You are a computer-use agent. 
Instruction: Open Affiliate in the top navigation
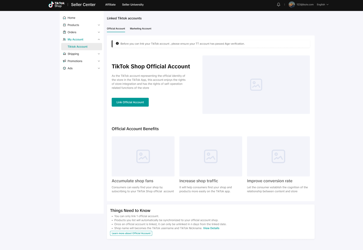[110, 5]
